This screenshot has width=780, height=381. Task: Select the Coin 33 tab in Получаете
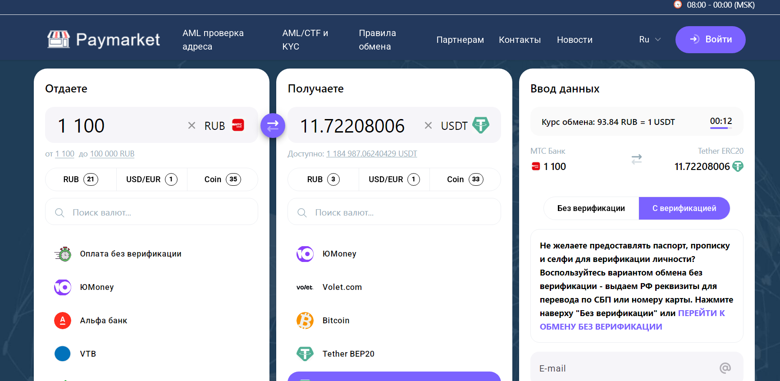pos(465,179)
